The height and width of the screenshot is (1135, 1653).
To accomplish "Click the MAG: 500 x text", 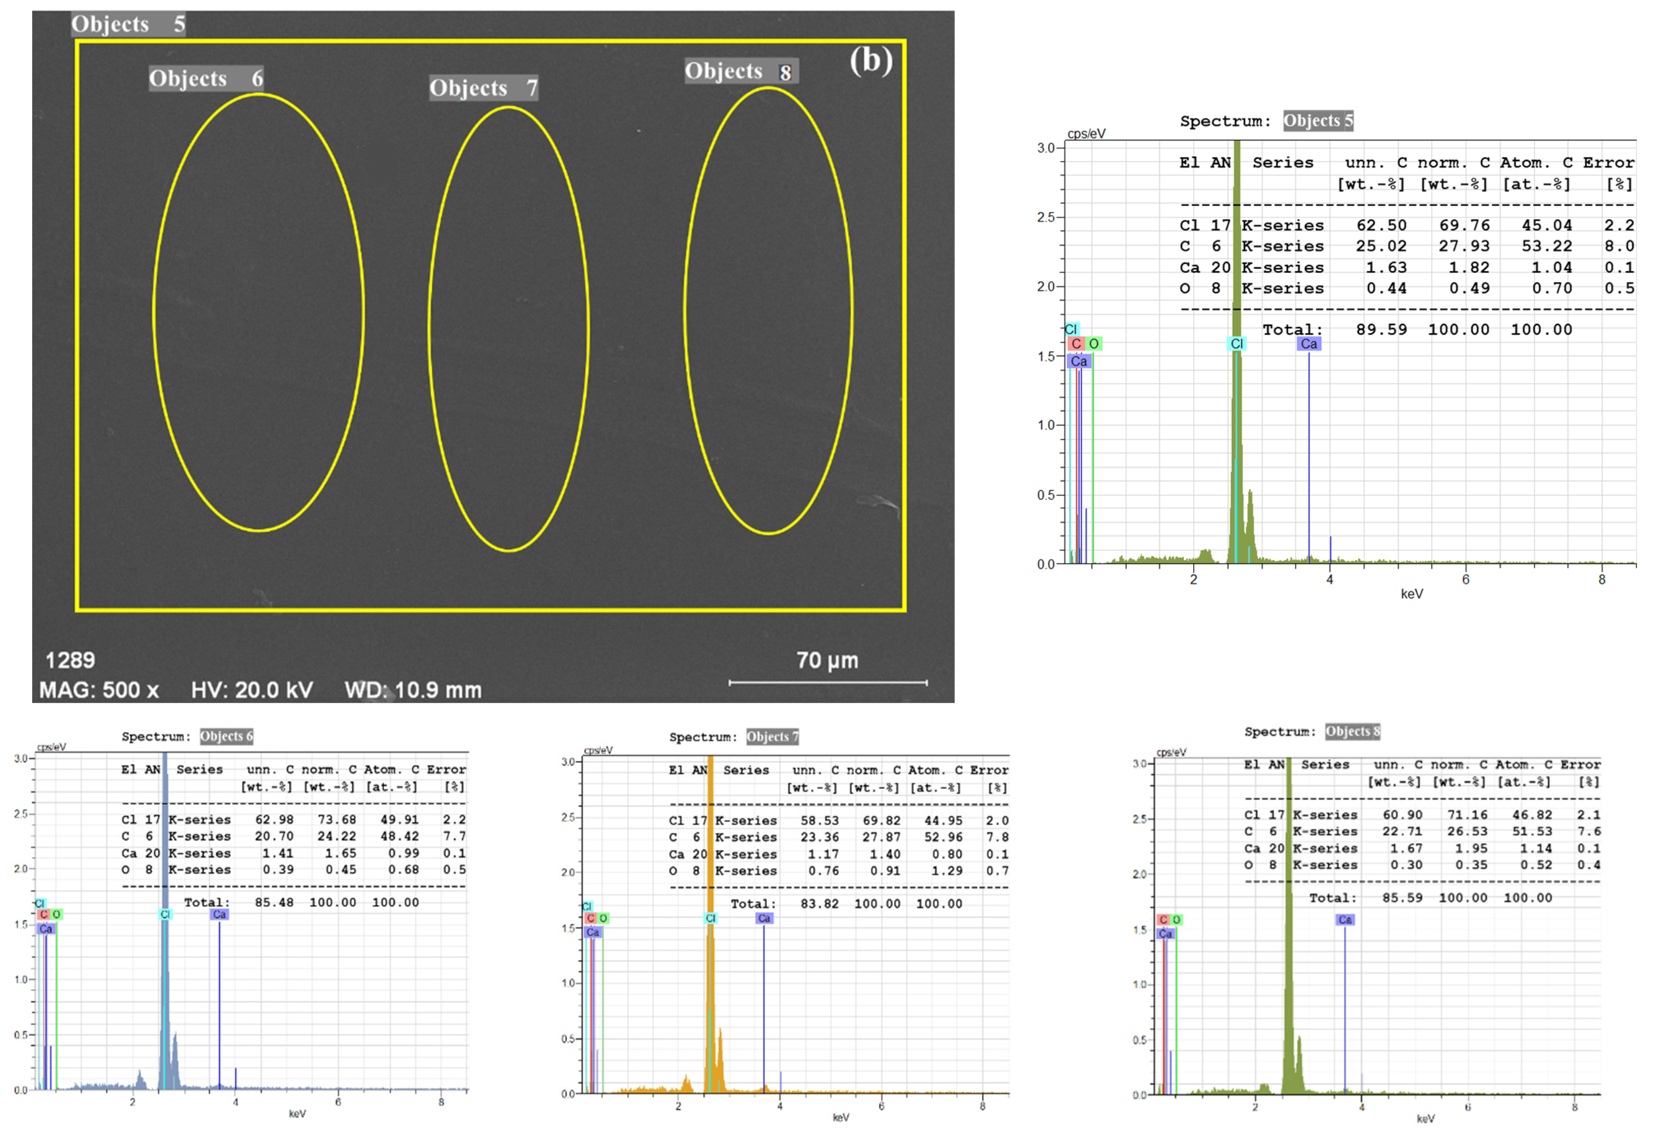I will pyautogui.click(x=99, y=690).
